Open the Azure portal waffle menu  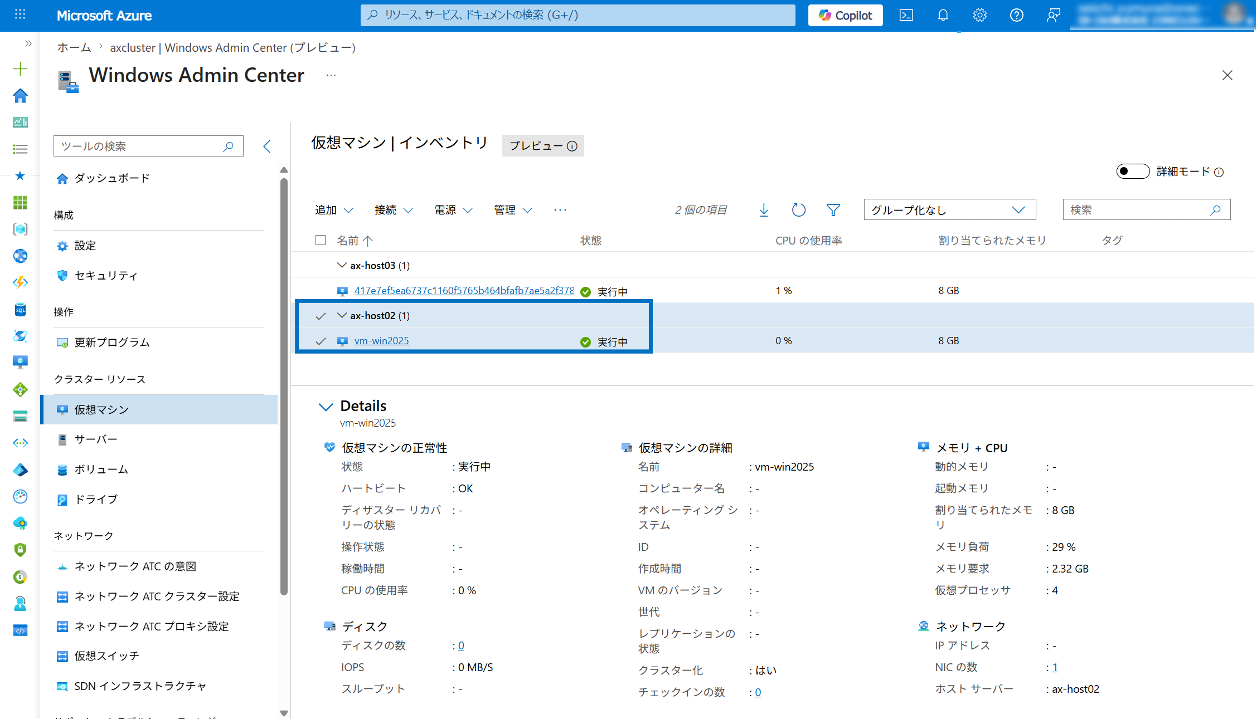(20, 15)
